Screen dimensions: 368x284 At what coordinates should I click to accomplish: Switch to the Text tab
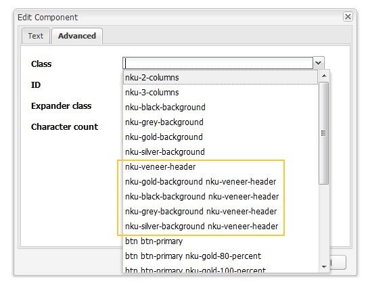tap(36, 36)
